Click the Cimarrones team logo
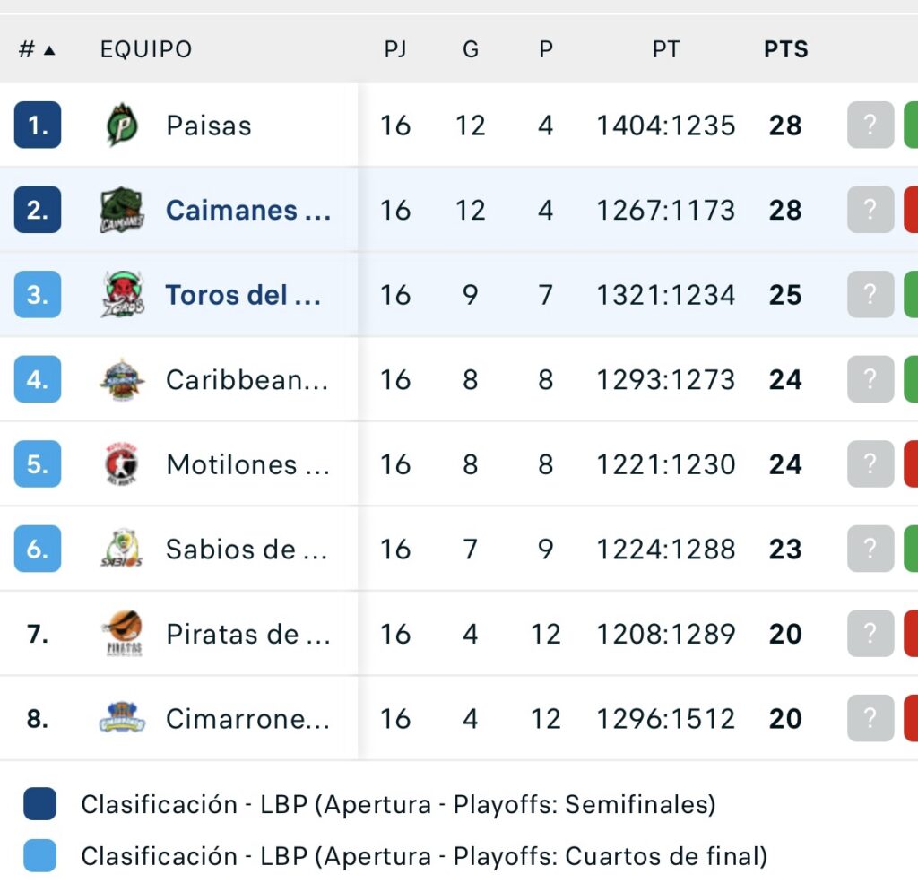The image size is (918, 883). [x=122, y=718]
